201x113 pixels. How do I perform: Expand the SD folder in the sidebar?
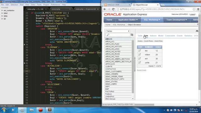click(2, 19)
